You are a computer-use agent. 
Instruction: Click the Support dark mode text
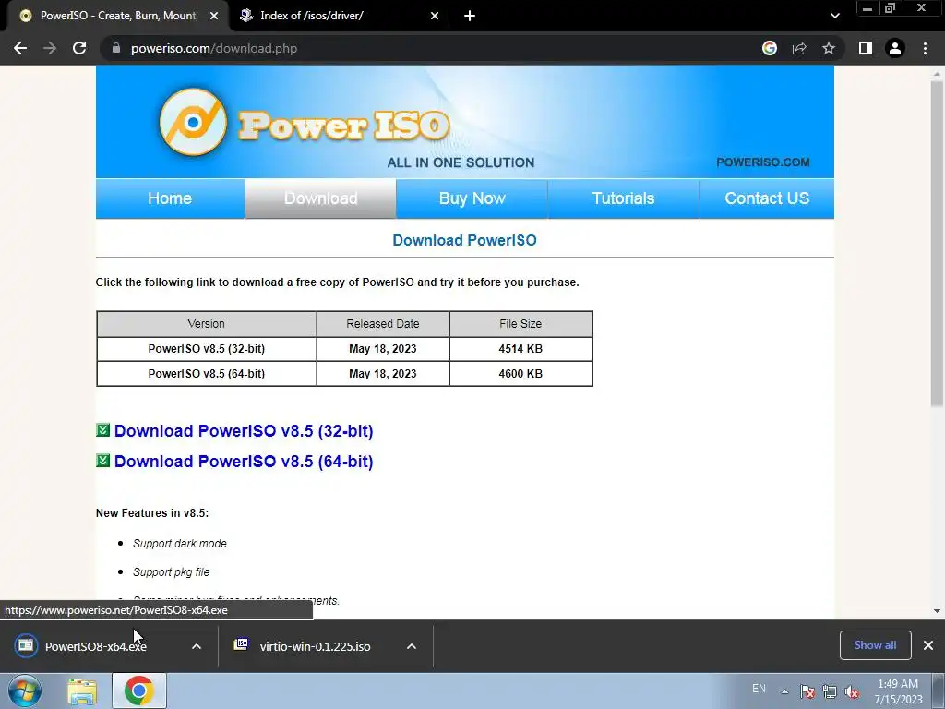click(181, 543)
